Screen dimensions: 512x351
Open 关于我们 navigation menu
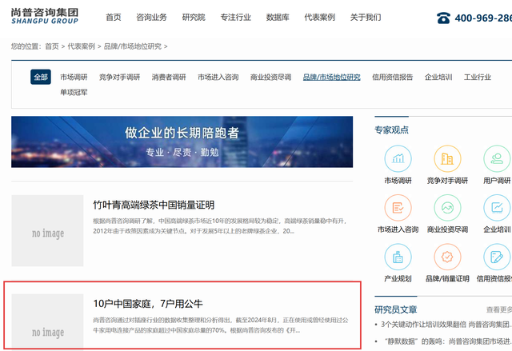tap(366, 18)
